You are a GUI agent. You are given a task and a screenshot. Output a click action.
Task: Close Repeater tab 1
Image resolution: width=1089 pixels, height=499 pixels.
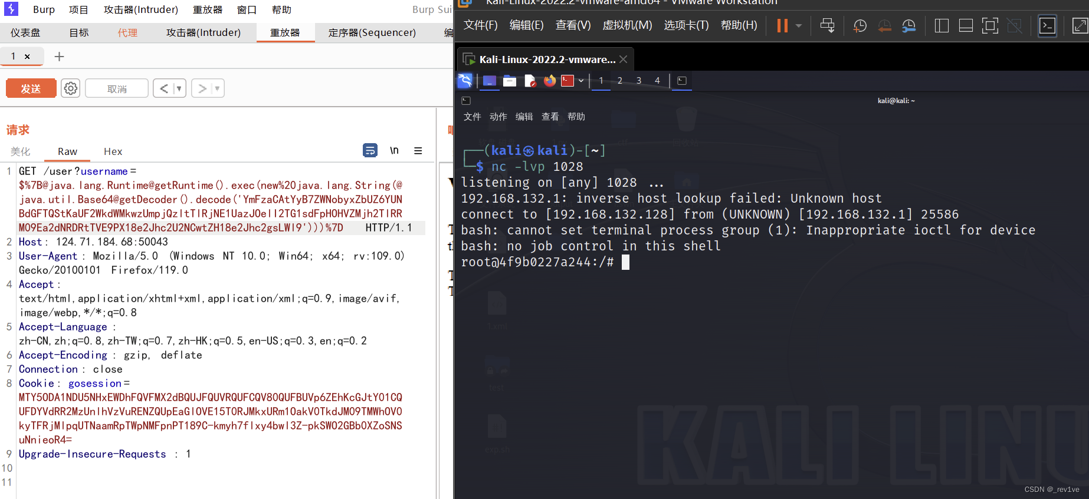pyautogui.click(x=27, y=57)
